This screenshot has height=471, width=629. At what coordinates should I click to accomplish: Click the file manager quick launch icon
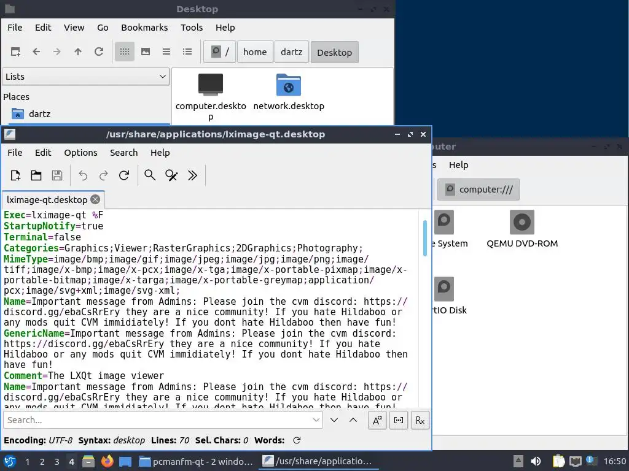(x=88, y=461)
